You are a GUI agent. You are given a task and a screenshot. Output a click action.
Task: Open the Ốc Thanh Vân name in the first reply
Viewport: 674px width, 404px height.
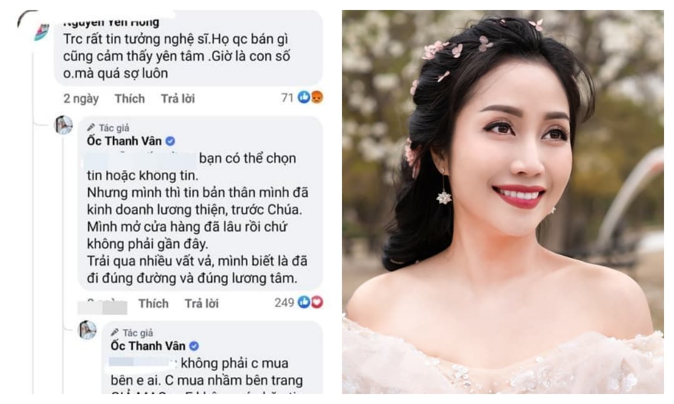coord(124,141)
